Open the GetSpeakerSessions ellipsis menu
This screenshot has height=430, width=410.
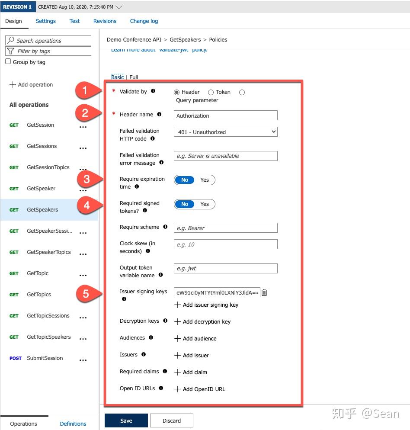(83, 233)
